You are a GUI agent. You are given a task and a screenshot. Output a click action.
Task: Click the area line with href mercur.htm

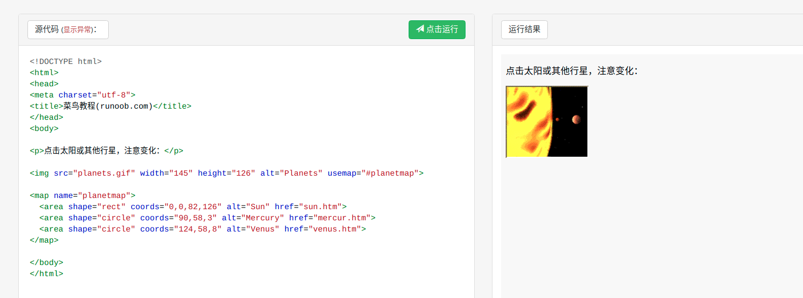[207, 218]
